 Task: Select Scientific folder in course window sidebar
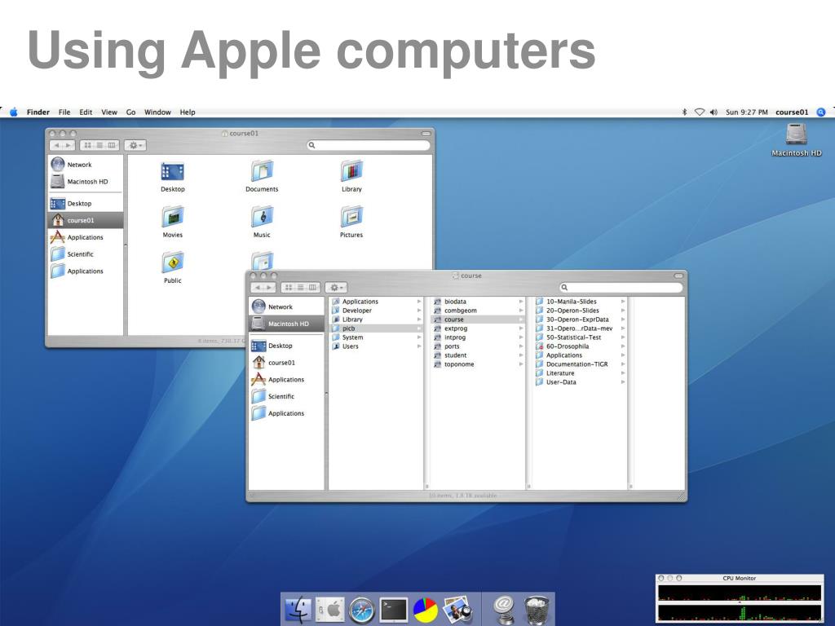click(286, 397)
